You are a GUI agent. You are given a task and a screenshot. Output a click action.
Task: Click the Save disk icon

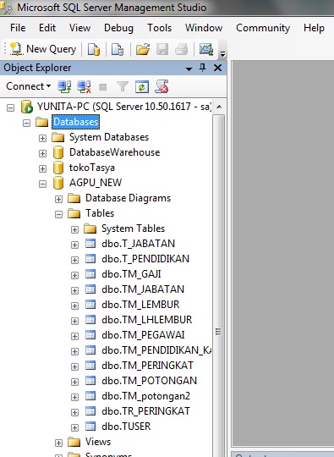tap(162, 49)
